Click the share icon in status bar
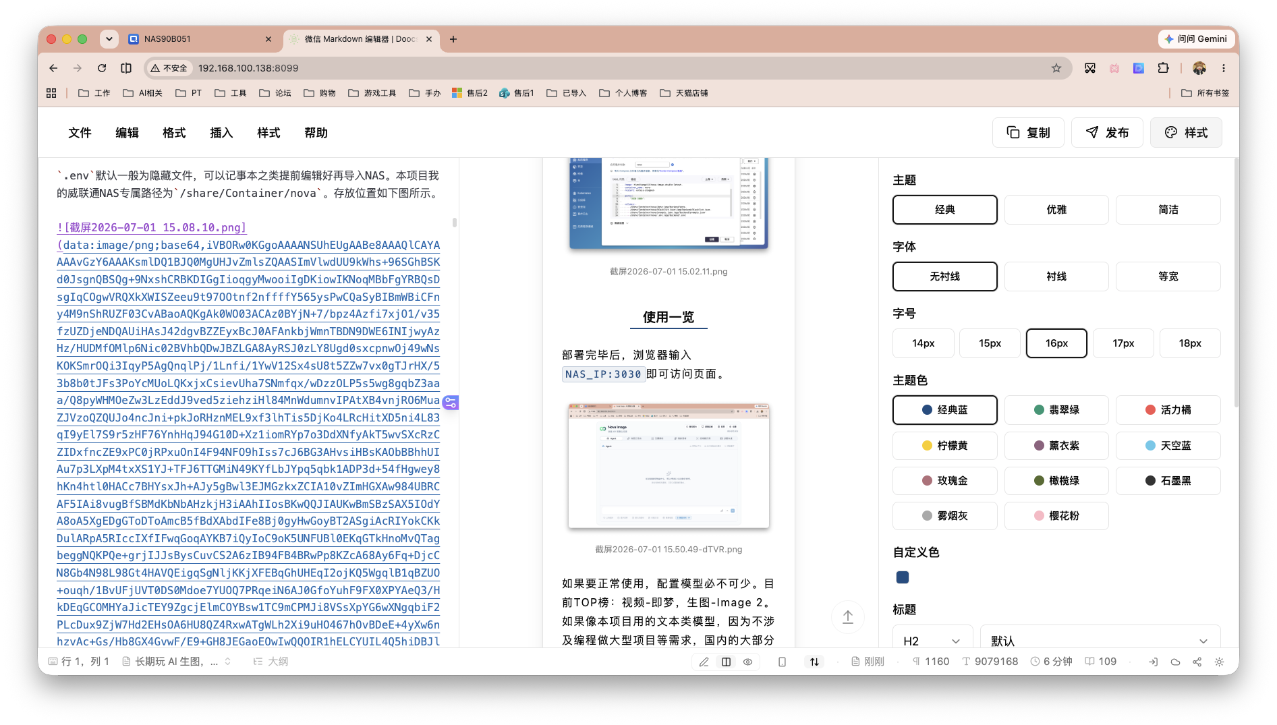1277x725 pixels. pos(1197,662)
